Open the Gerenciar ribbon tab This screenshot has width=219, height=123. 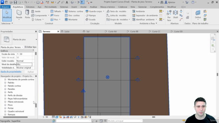click(142, 7)
